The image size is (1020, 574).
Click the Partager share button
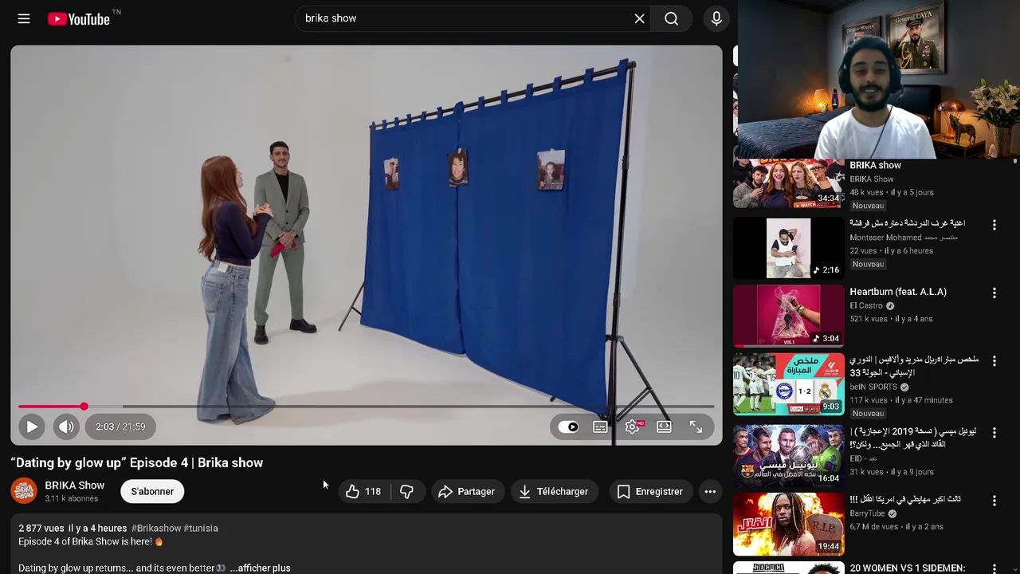pos(467,491)
